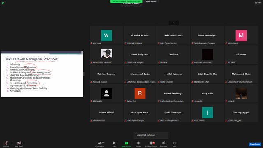Select Raihan Fikri's orange R avatar
This screenshot has width=263, height=148.
140,93
